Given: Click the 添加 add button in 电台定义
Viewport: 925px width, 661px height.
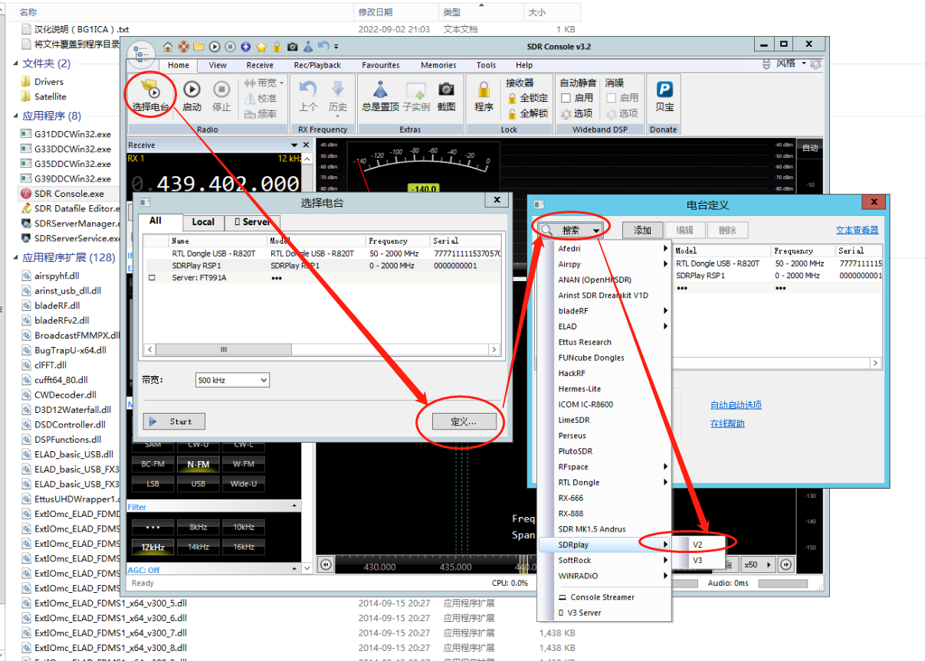Looking at the screenshot, I should pyautogui.click(x=642, y=230).
